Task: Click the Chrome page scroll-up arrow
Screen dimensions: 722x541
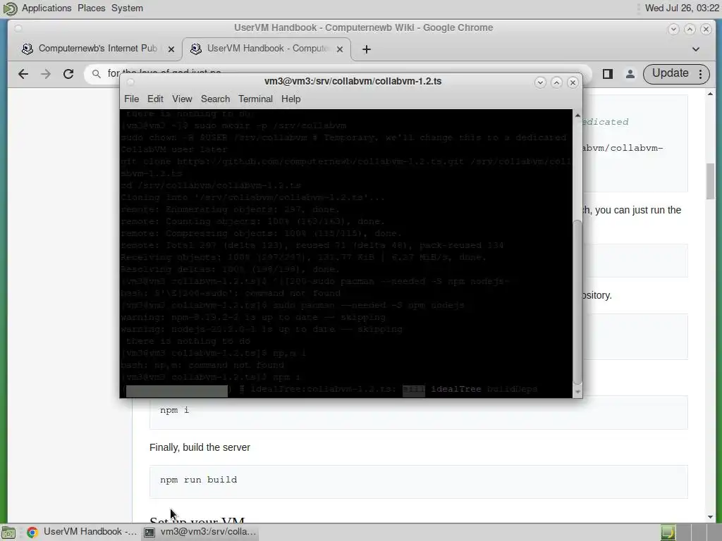Action: click(711, 94)
